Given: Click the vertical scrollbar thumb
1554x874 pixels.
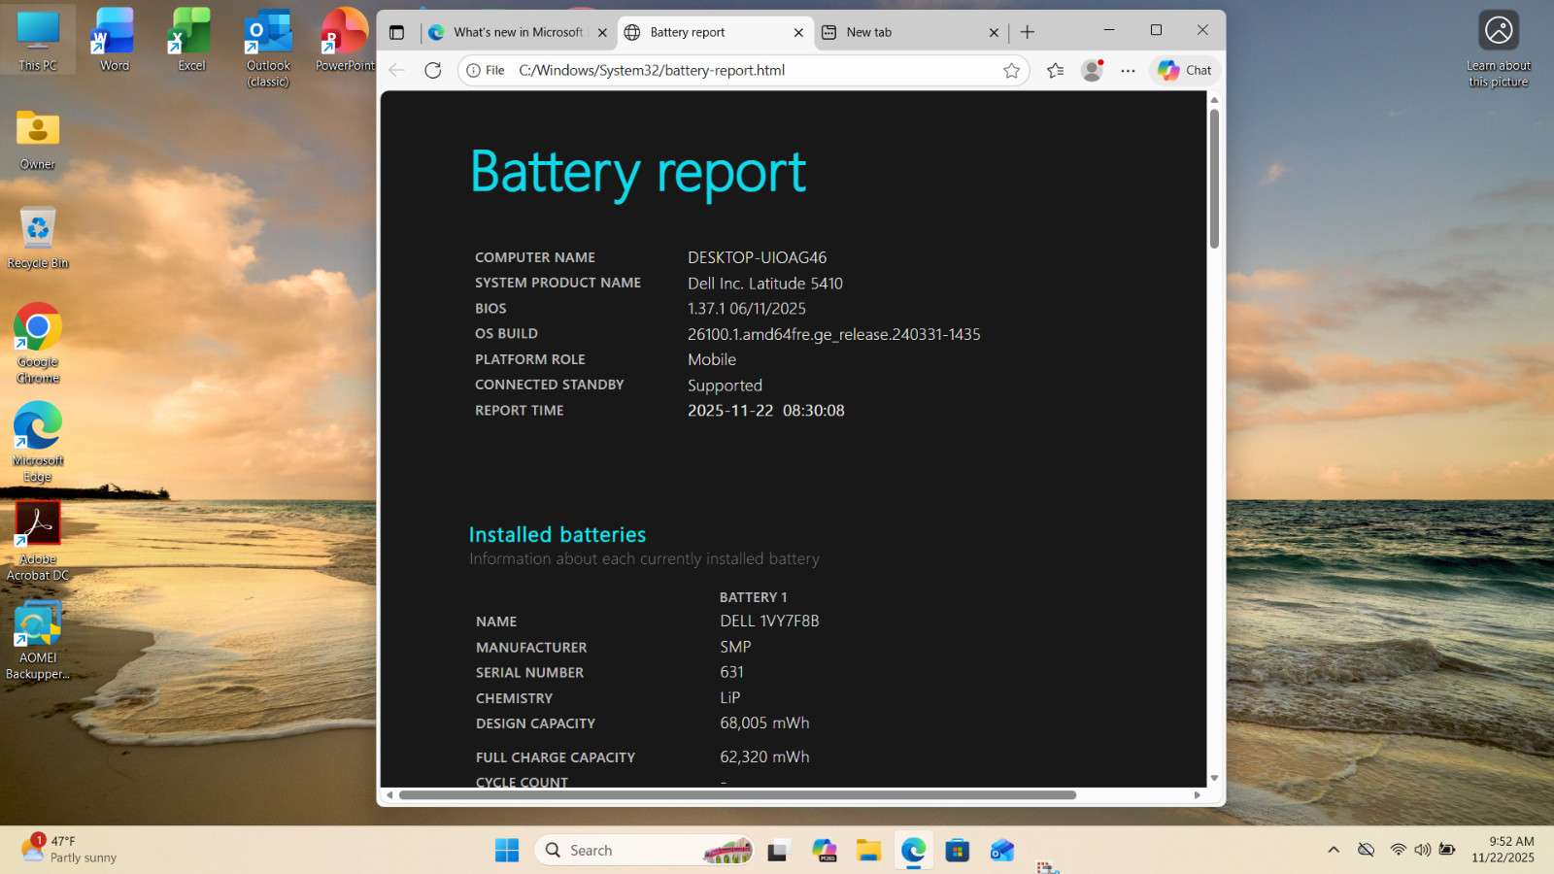Looking at the screenshot, I should click(1214, 179).
